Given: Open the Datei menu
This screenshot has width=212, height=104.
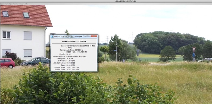Looking at the screenshot, I should 2,4.
